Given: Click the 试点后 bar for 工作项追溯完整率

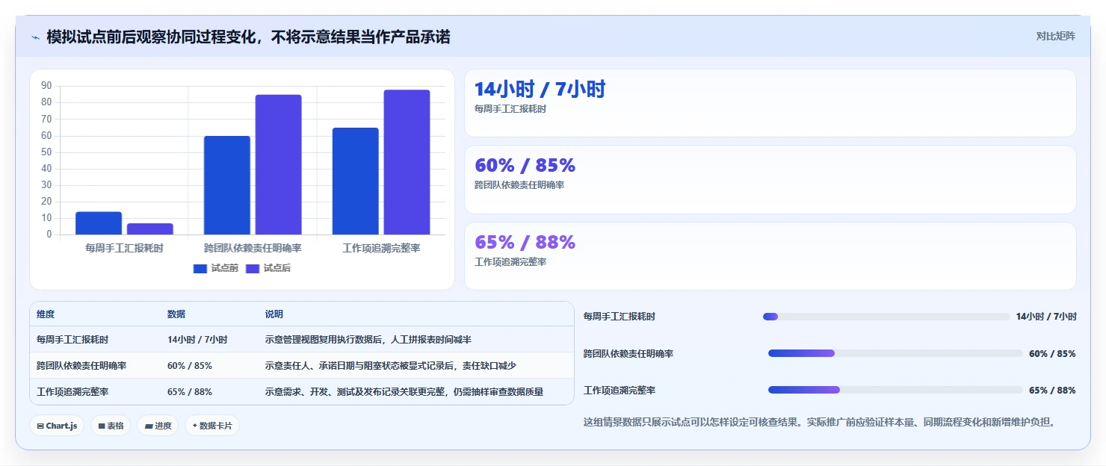Looking at the screenshot, I should point(407,162).
